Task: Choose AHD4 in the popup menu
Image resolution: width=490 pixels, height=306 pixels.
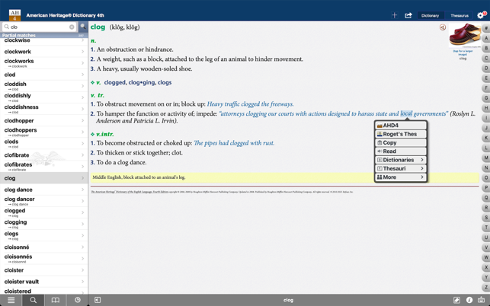Action: pyautogui.click(x=401, y=126)
